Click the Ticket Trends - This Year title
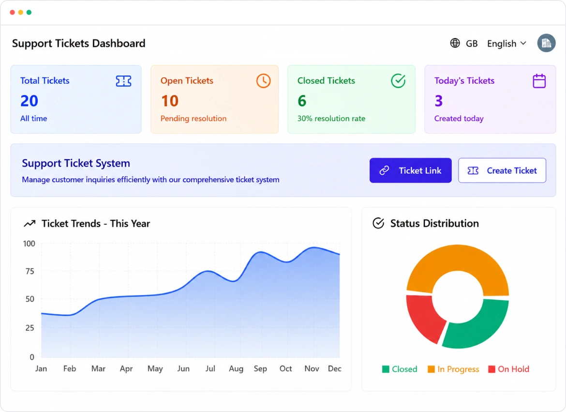The width and height of the screenshot is (566, 412). pos(96,223)
